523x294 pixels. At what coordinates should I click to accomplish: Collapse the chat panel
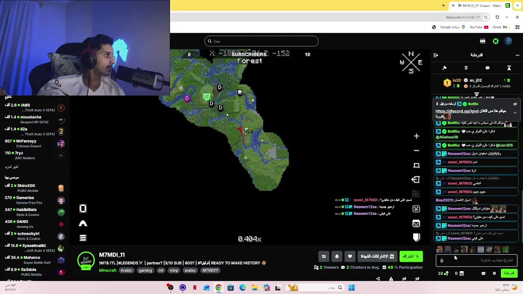436,55
